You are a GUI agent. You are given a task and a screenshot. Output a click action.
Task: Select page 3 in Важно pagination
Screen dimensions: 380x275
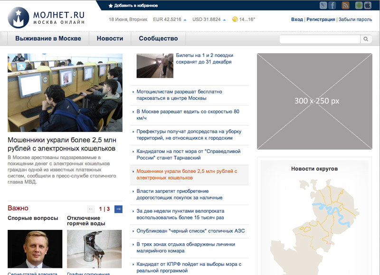tap(108, 209)
